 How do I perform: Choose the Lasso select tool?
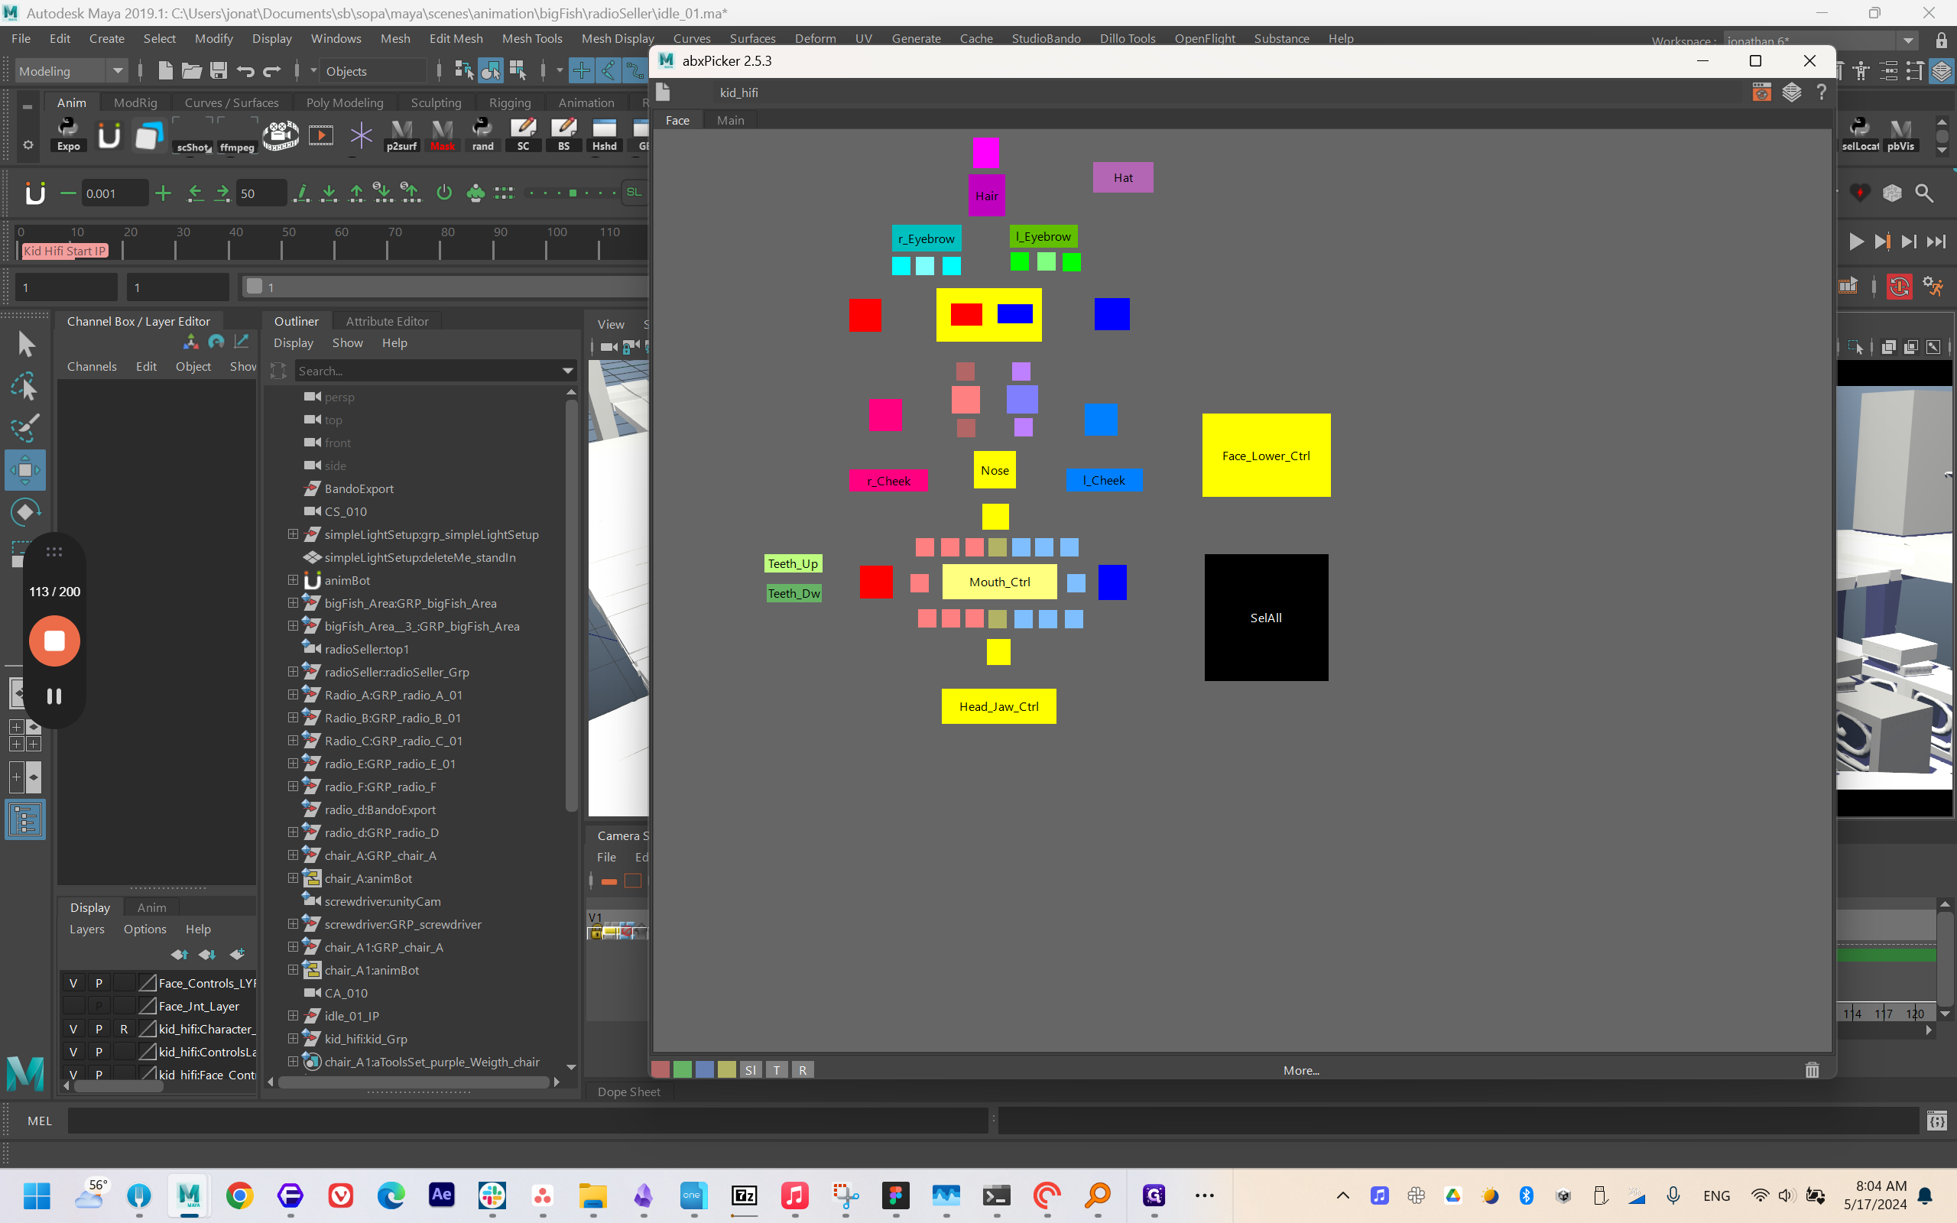[26, 387]
